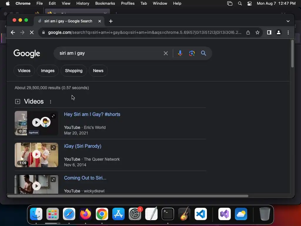Viewport: 301px width, 226px height.
Task: Open options for Videos section
Action: pyautogui.click(x=51, y=102)
